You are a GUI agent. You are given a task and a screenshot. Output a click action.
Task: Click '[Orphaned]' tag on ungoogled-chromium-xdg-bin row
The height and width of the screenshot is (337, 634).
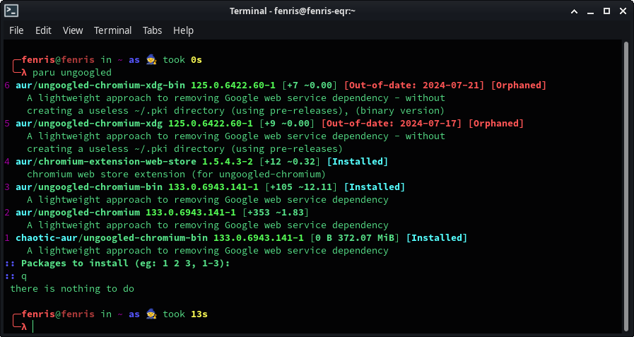point(519,85)
